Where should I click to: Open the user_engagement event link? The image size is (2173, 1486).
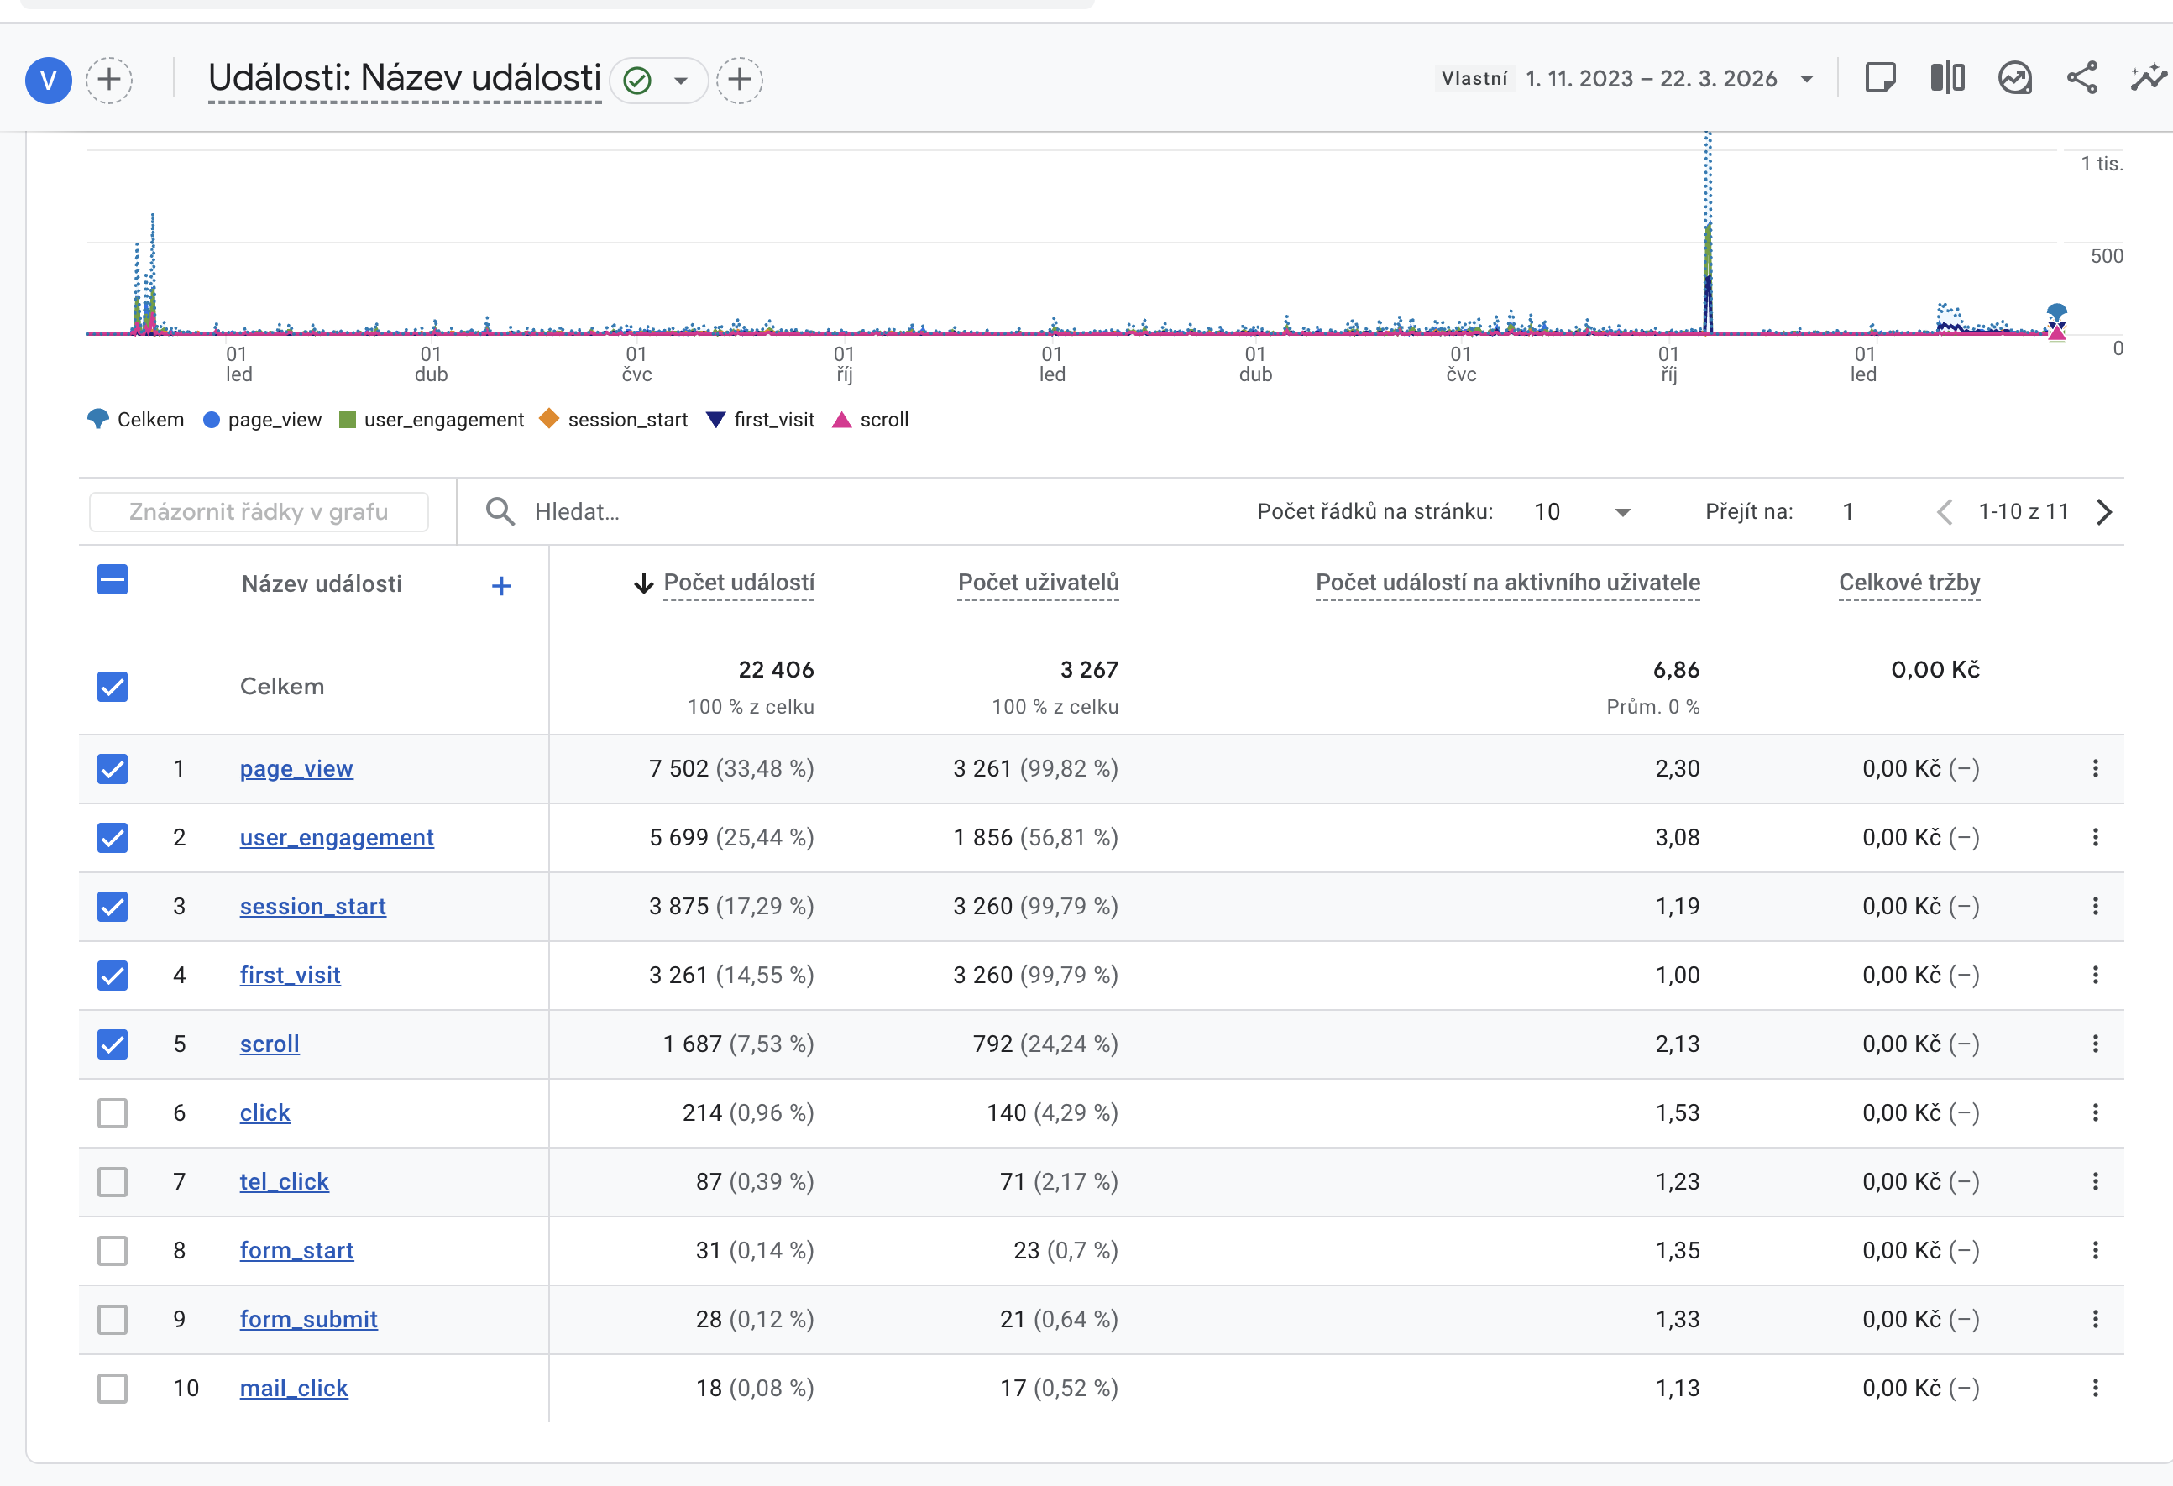coord(337,838)
